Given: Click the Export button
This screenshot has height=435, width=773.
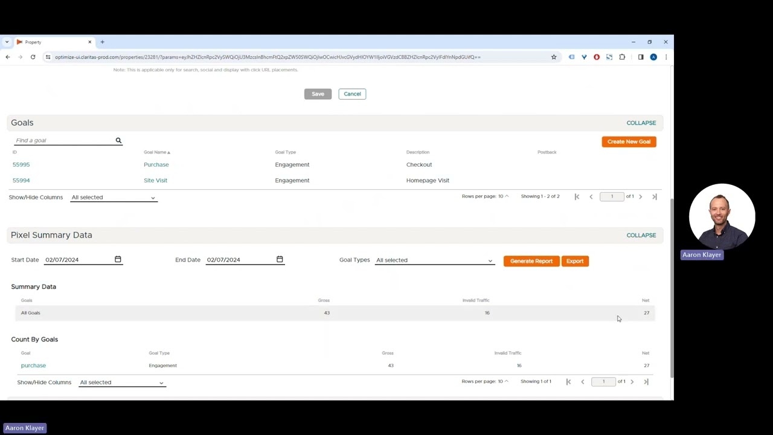Looking at the screenshot, I should coord(575,261).
